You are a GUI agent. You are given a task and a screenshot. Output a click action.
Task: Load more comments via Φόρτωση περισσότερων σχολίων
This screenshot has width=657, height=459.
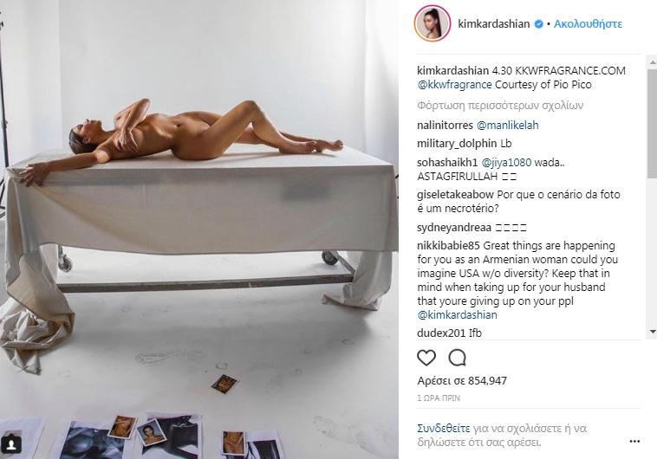click(x=500, y=105)
